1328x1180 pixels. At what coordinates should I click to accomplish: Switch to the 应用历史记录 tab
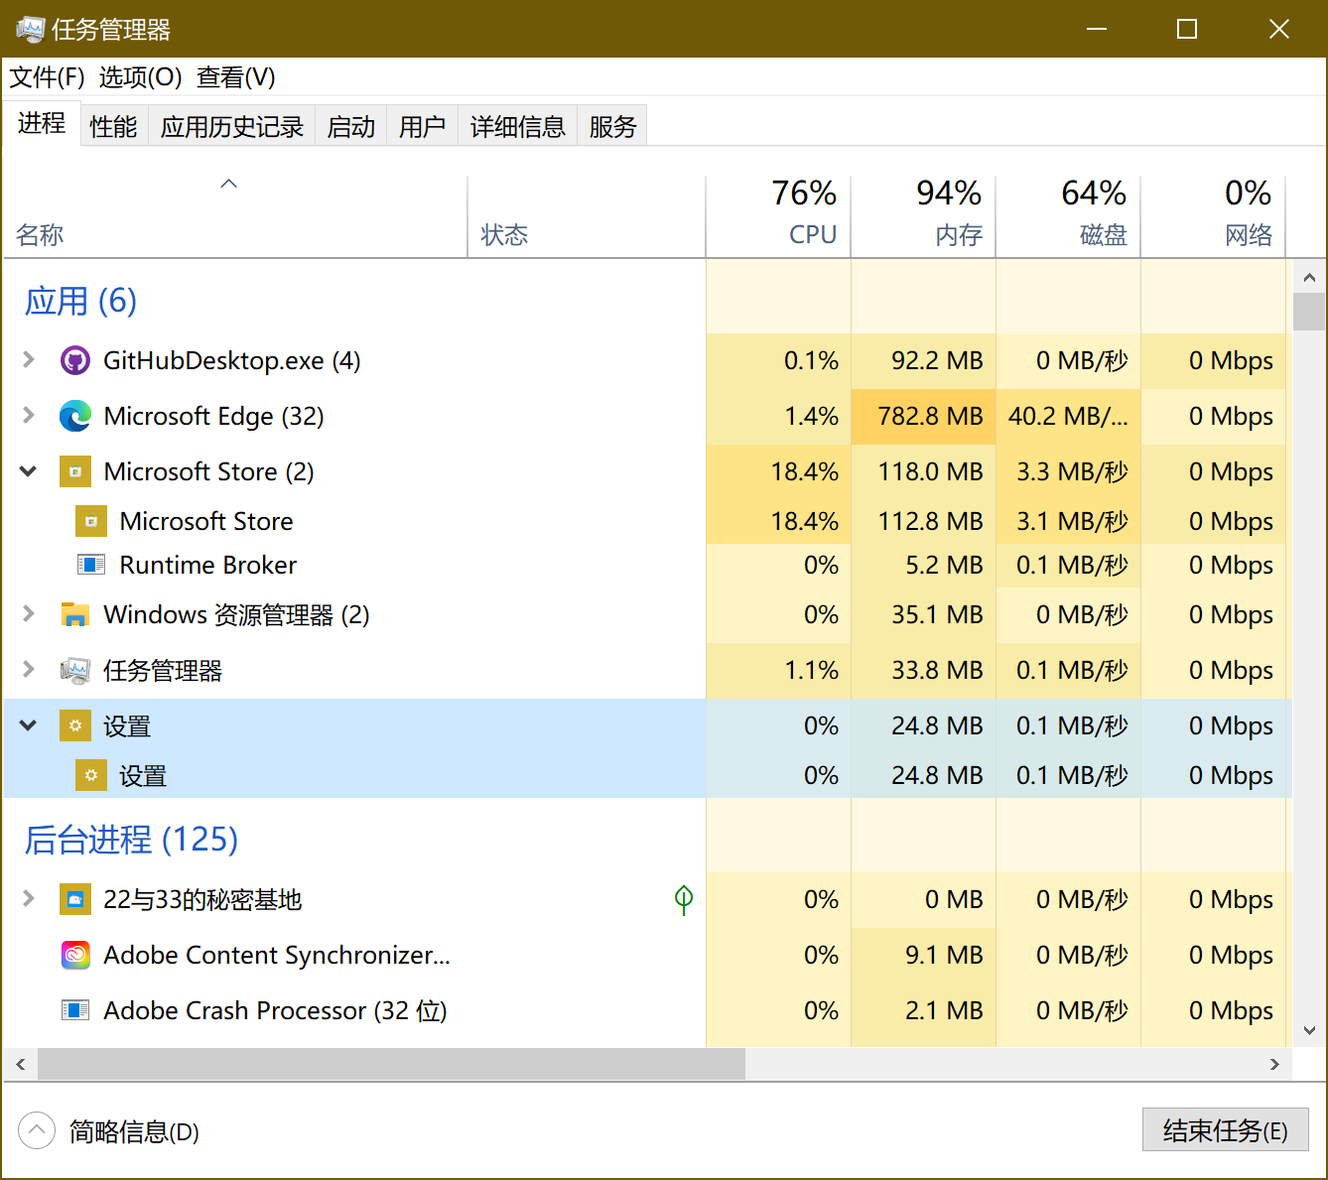[232, 126]
